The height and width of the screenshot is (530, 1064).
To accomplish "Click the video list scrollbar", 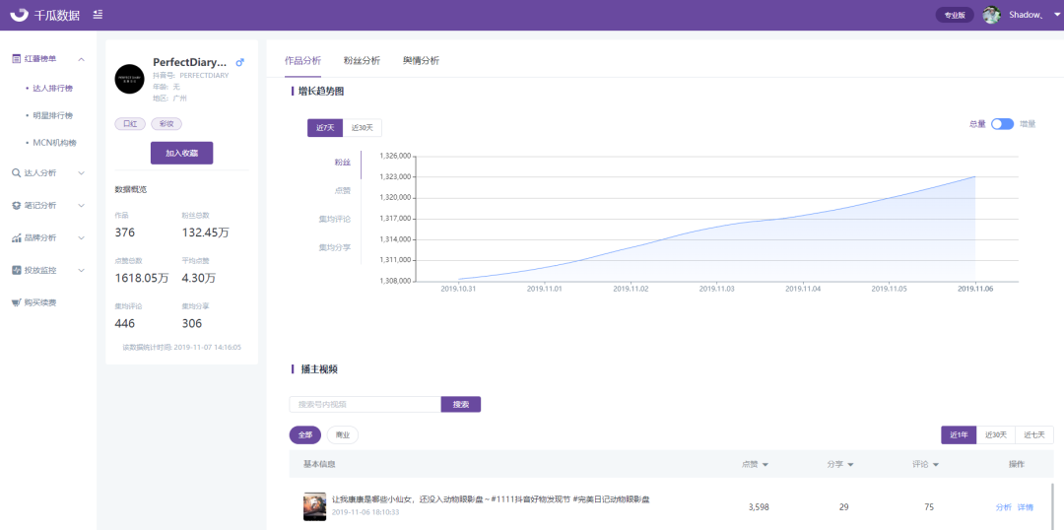I will (x=1053, y=506).
